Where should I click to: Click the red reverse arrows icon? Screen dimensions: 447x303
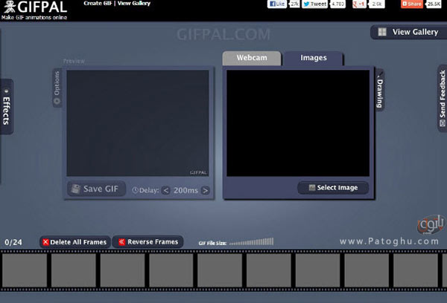click(121, 241)
